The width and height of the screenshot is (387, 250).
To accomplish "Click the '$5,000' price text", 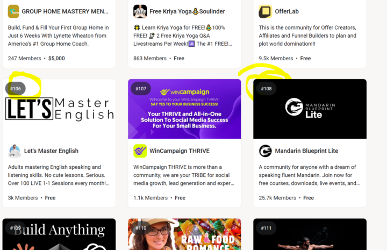I will tap(56, 59).
